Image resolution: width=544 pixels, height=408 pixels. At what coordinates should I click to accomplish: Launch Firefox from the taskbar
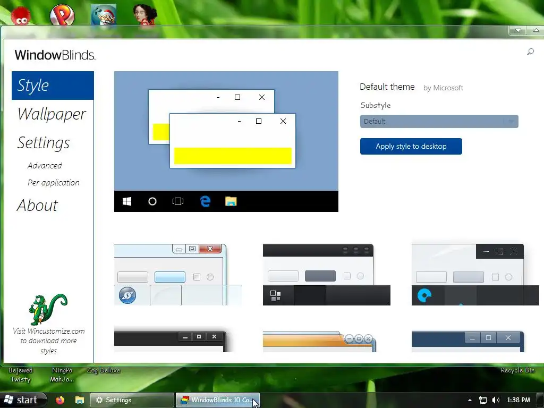click(60, 400)
